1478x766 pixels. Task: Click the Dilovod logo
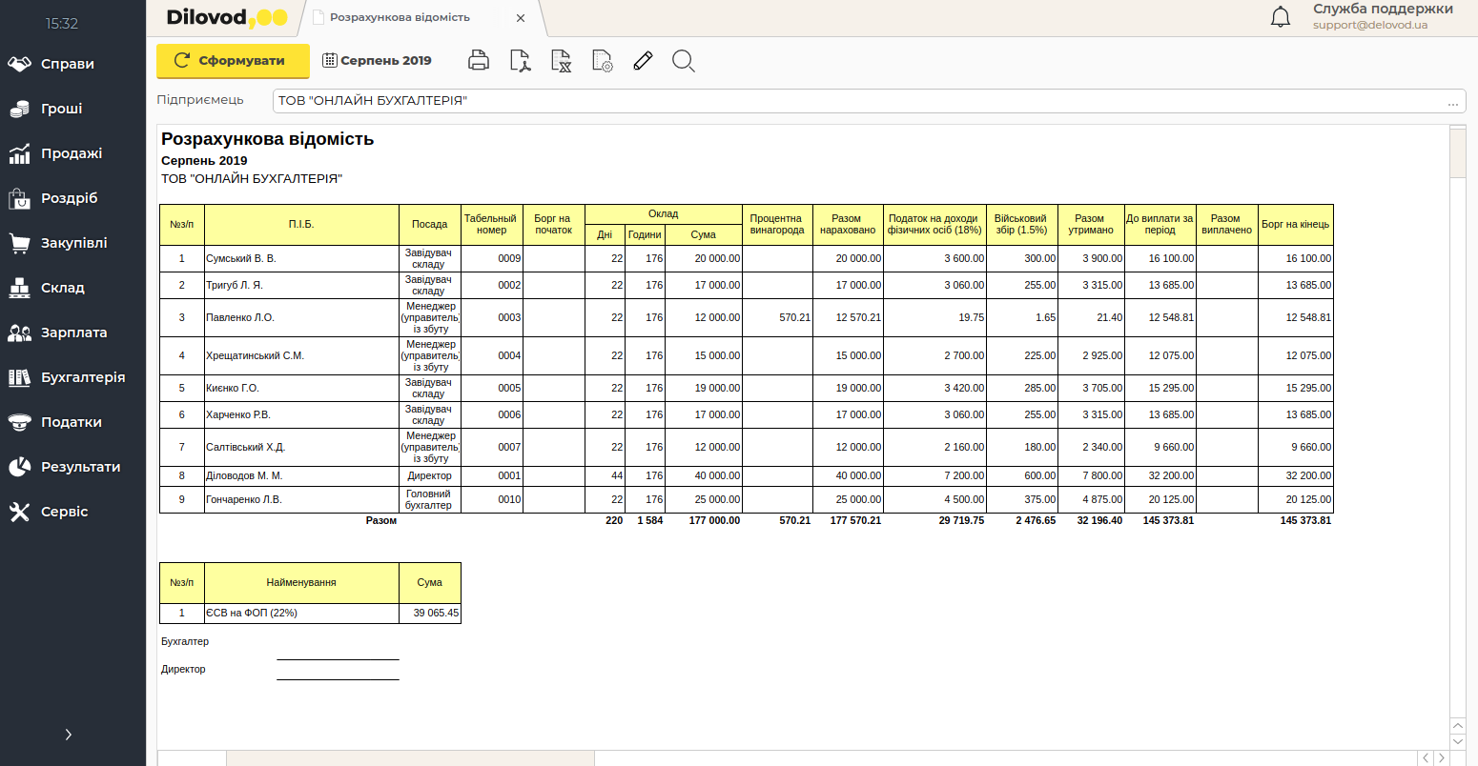(226, 18)
